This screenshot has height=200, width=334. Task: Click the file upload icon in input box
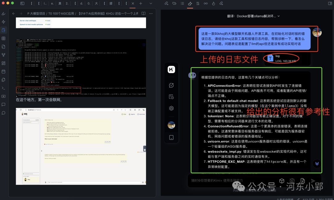click(x=303, y=181)
